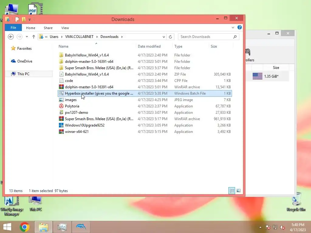Select the Windows10Upgrade9252 application icon

[61, 125]
